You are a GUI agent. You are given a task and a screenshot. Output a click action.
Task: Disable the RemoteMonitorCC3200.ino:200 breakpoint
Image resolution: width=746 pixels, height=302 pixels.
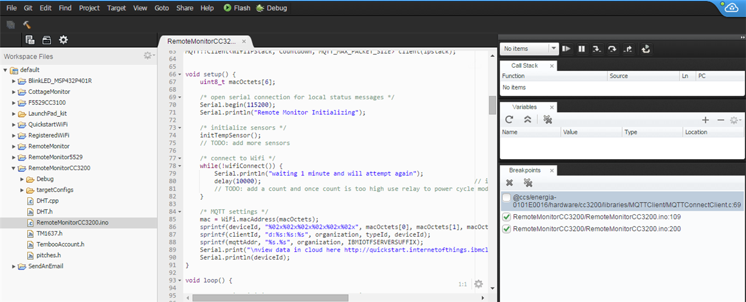click(506, 229)
